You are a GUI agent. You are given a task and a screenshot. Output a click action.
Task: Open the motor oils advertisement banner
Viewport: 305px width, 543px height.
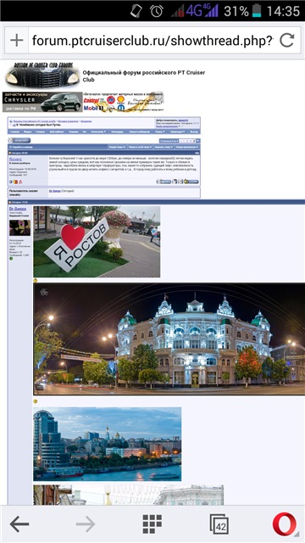point(123,102)
